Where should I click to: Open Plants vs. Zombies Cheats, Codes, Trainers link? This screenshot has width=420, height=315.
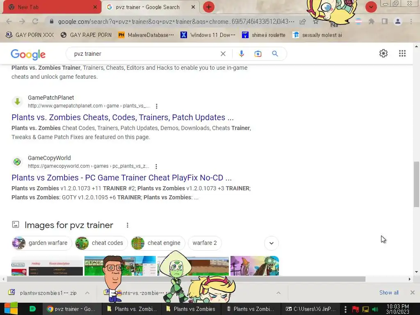(x=122, y=117)
